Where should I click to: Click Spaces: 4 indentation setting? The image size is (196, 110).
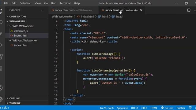122,108
